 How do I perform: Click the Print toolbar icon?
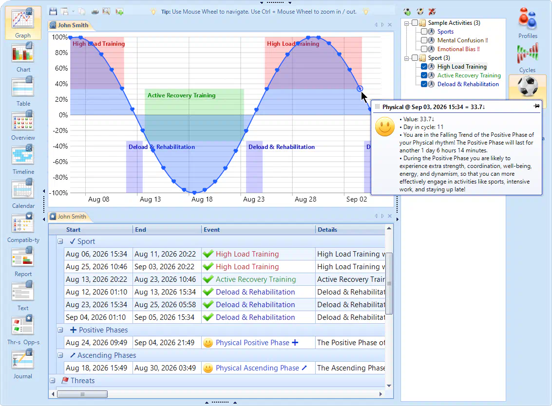(95, 12)
